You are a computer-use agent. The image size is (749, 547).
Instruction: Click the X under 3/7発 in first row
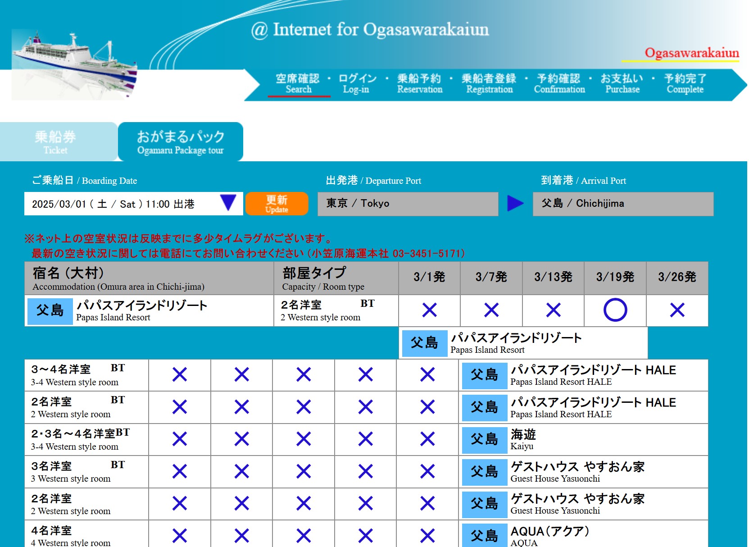click(491, 310)
